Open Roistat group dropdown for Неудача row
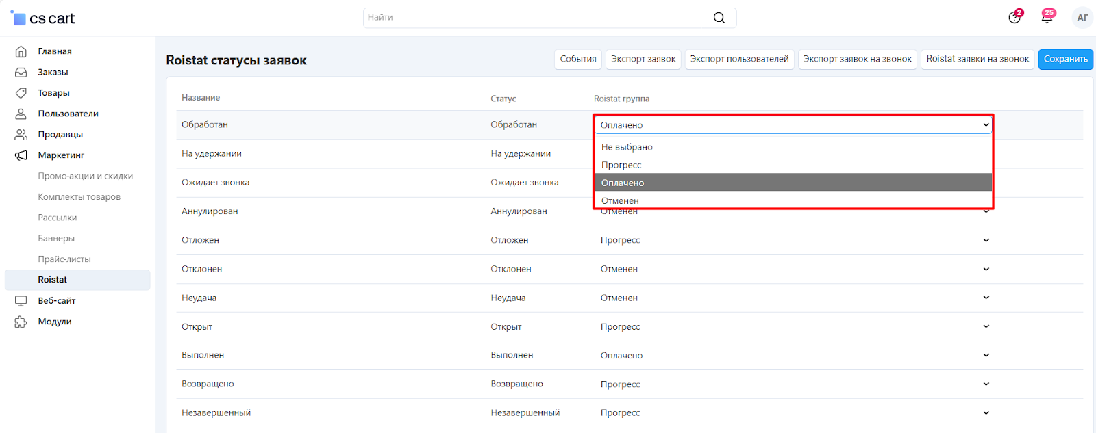The image size is (1096, 433). [793, 298]
